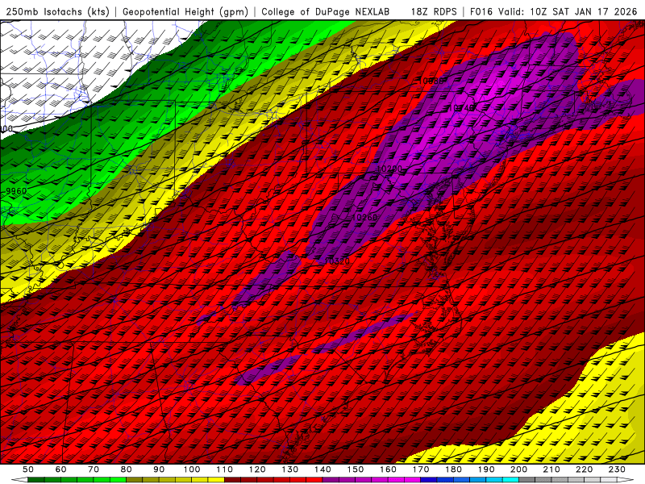Click the 60 value on the color scale
The image size is (645, 484).
60,469
